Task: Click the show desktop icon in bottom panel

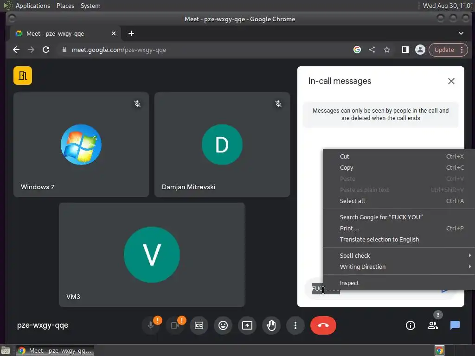Action: [6, 351]
